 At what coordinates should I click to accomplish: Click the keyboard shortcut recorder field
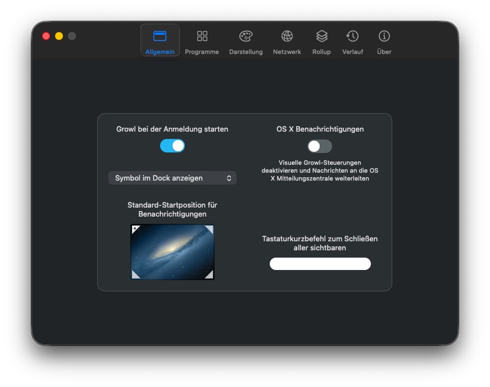coord(320,264)
